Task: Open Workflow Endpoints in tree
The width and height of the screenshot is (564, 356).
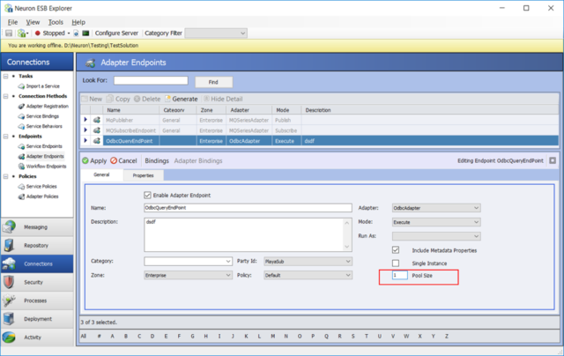Action: 46,167
